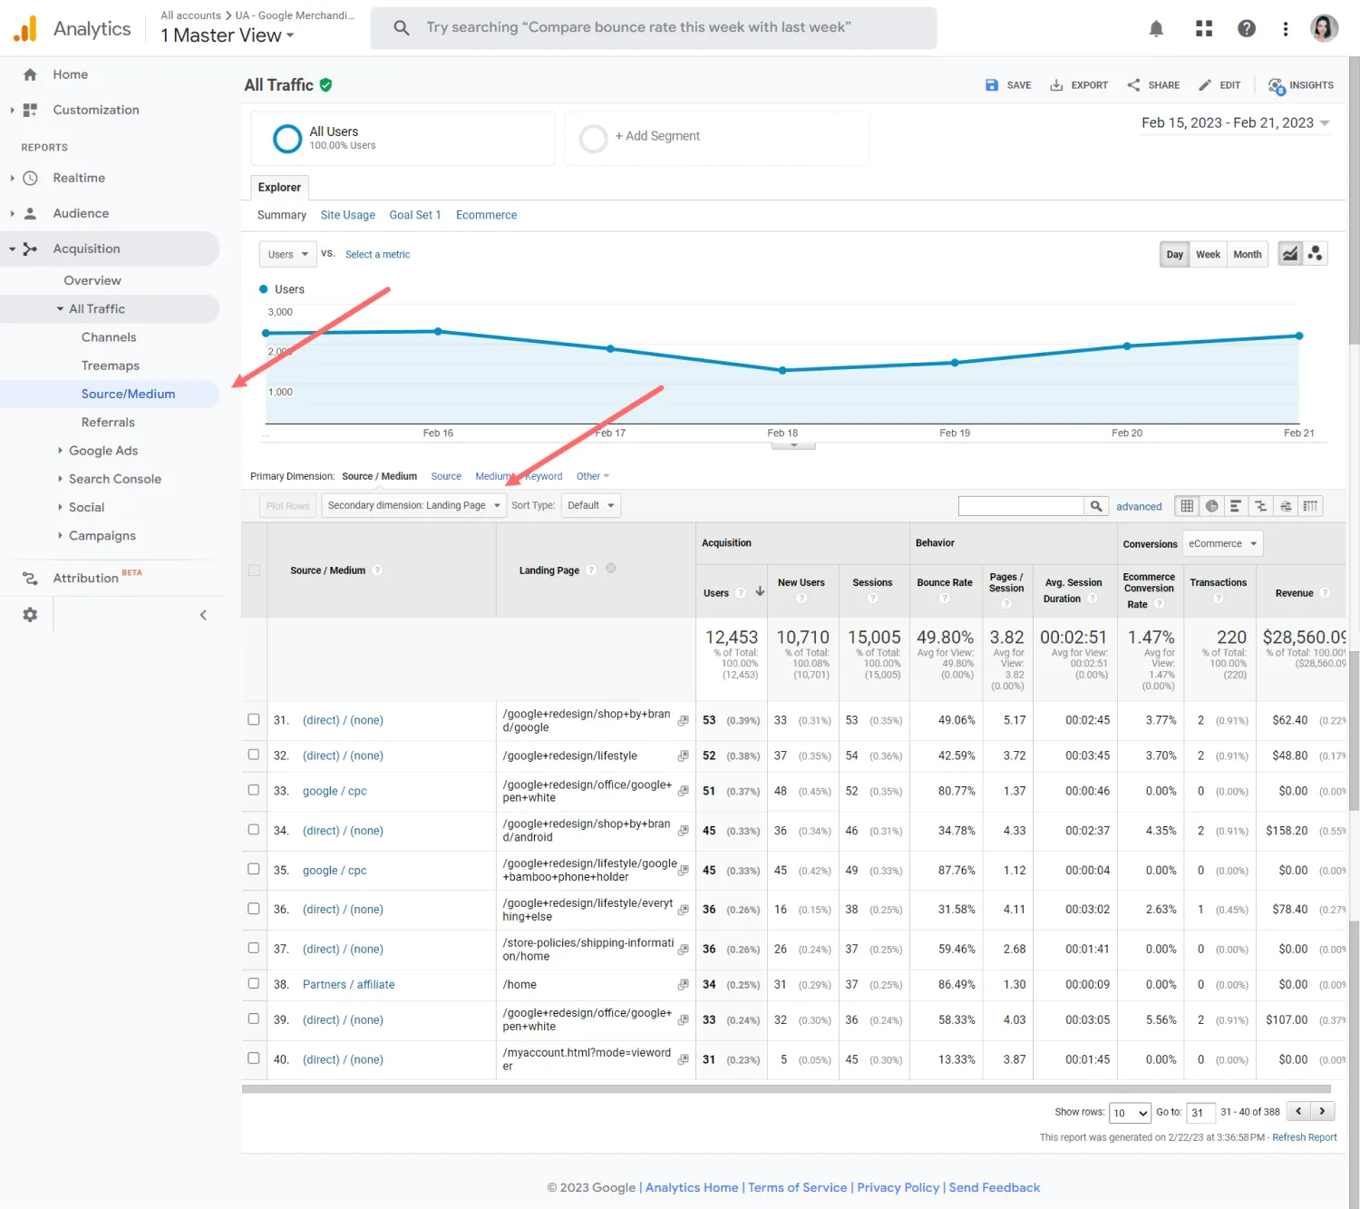Open the Site Usage tab
Viewport: 1360px width, 1209px height.
[x=347, y=215]
